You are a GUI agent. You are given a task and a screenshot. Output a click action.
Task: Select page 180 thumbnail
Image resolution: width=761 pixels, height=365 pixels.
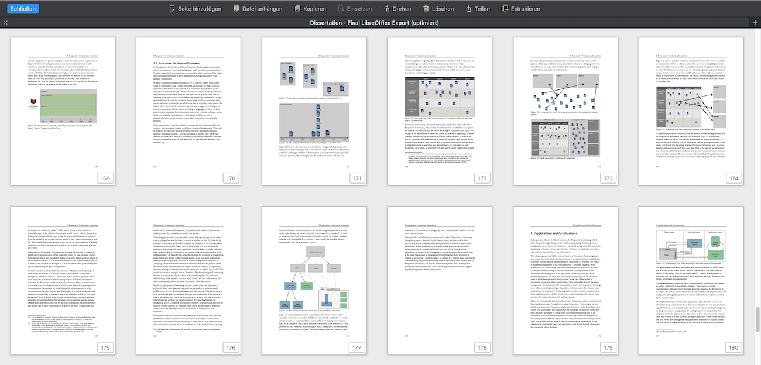pos(691,281)
